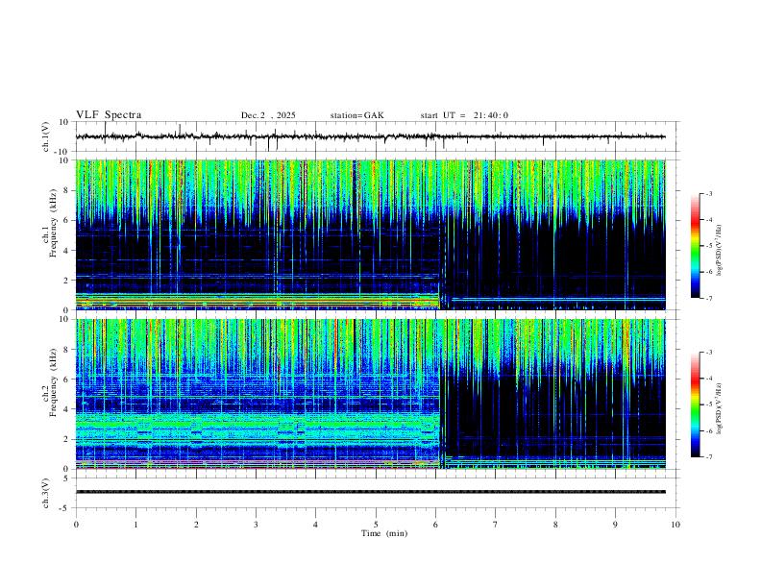This screenshot has height=588, width=761.
Task: Click the "ch.3(V)" axis label
Action: point(46,493)
